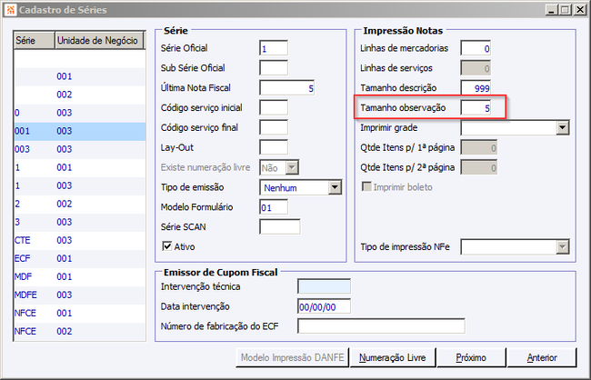This screenshot has height=380, width=591.
Task: Click the Série SCAN input field
Action: click(x=280, y=227)
